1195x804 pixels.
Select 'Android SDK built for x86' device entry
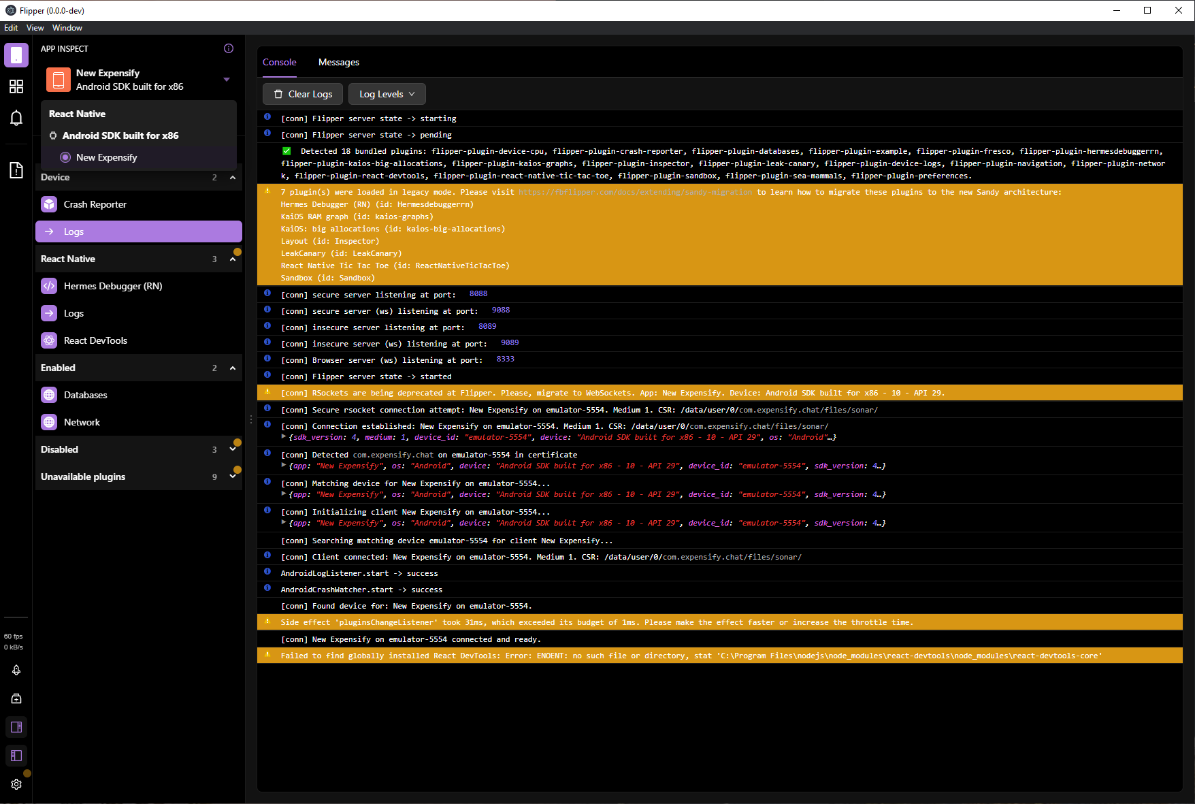point(120,135)
